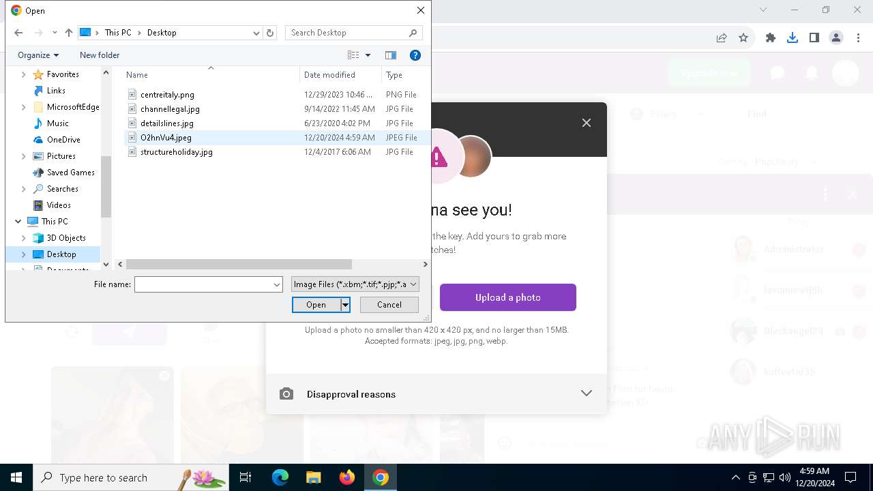Image resolution: width=873 pixels, height=491 pixels.
Task: Open Chrome tab search chevron
Action: pyautogui.click(x=763, y=10)
